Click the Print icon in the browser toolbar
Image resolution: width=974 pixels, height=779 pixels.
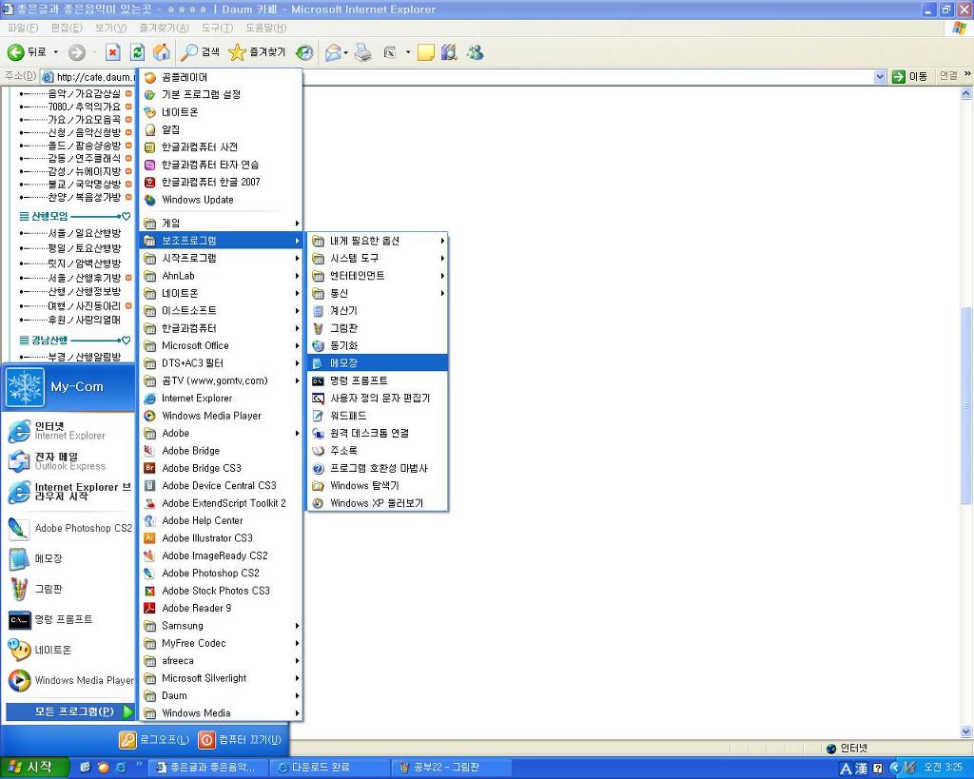point(362,52)
